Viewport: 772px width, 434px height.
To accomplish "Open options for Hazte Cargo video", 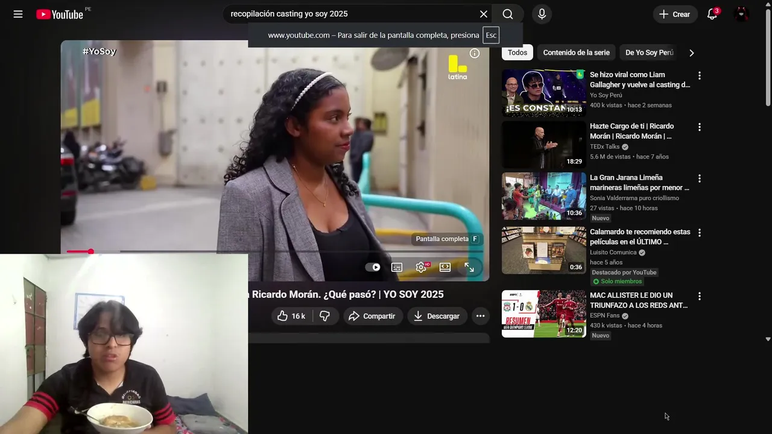I will [700, 127].
